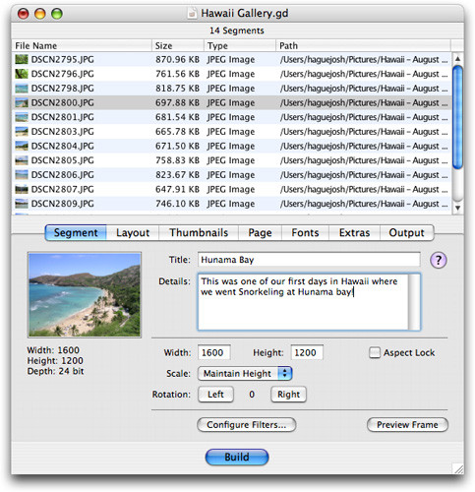475x492 pixels.
Task: Select file name DSCN2803.JPG
Action: [x=63, y=132]
